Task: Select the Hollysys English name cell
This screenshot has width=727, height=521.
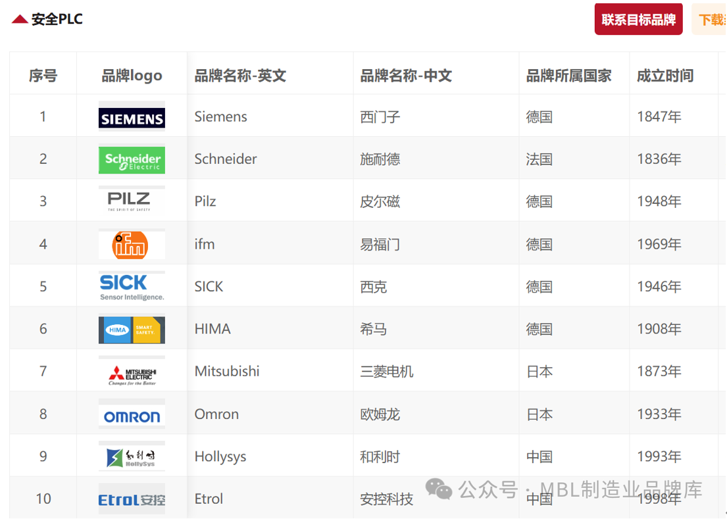Action: tap(270, 457)
